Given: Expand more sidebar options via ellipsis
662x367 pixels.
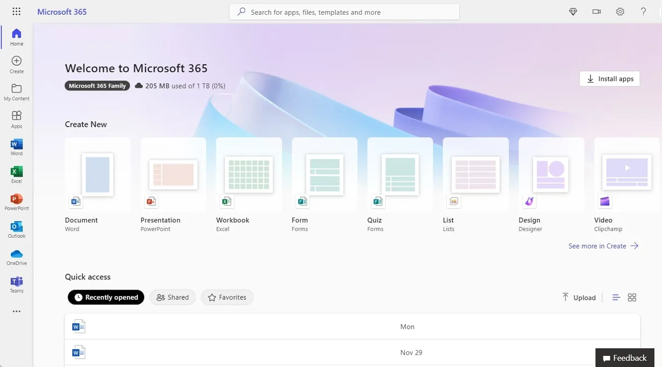Looking at the screenshot, I should tap(16, 311).
